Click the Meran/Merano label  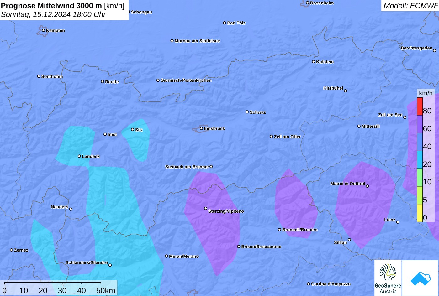coord(184,256)
